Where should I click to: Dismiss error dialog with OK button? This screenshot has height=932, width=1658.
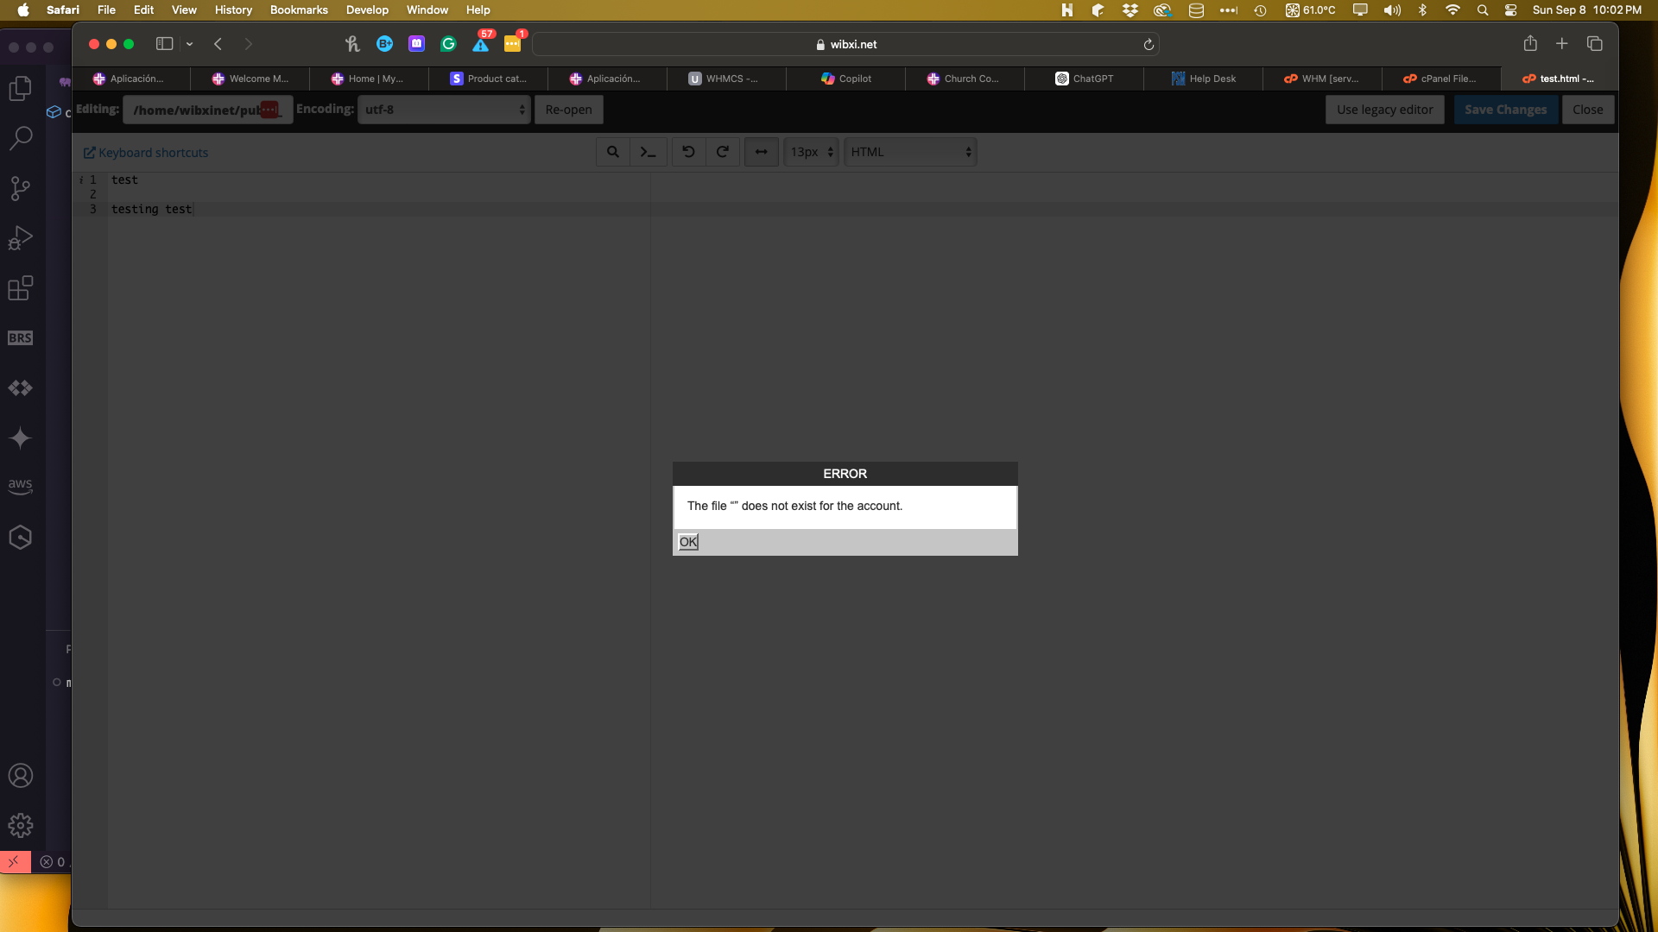point(688,542)
